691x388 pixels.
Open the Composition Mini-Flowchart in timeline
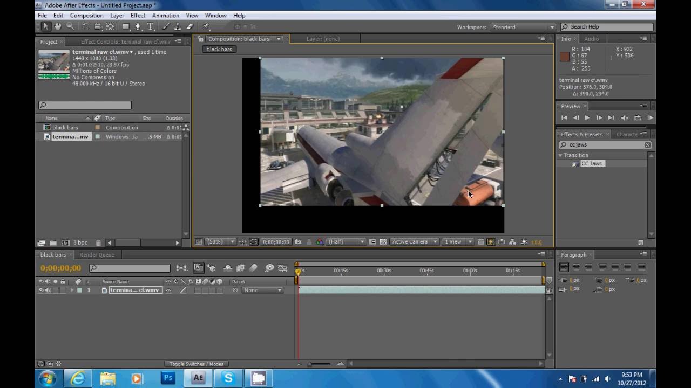tap(182, 268)
